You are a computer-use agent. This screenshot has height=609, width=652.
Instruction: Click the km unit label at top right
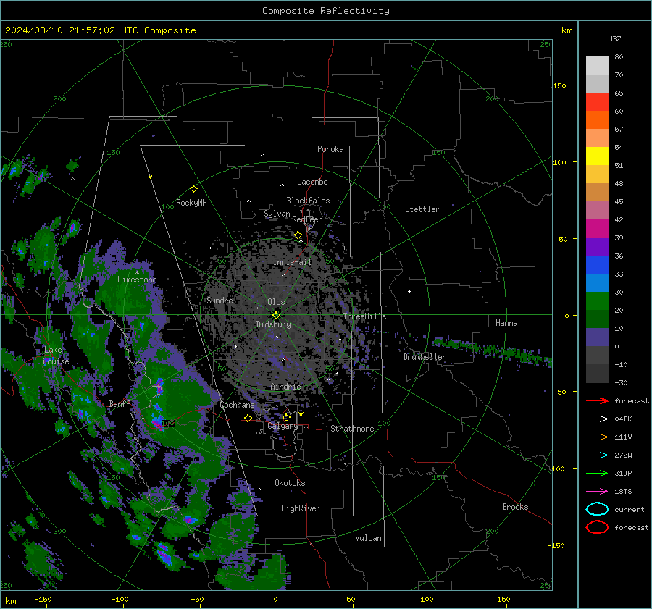pos(567,30)
